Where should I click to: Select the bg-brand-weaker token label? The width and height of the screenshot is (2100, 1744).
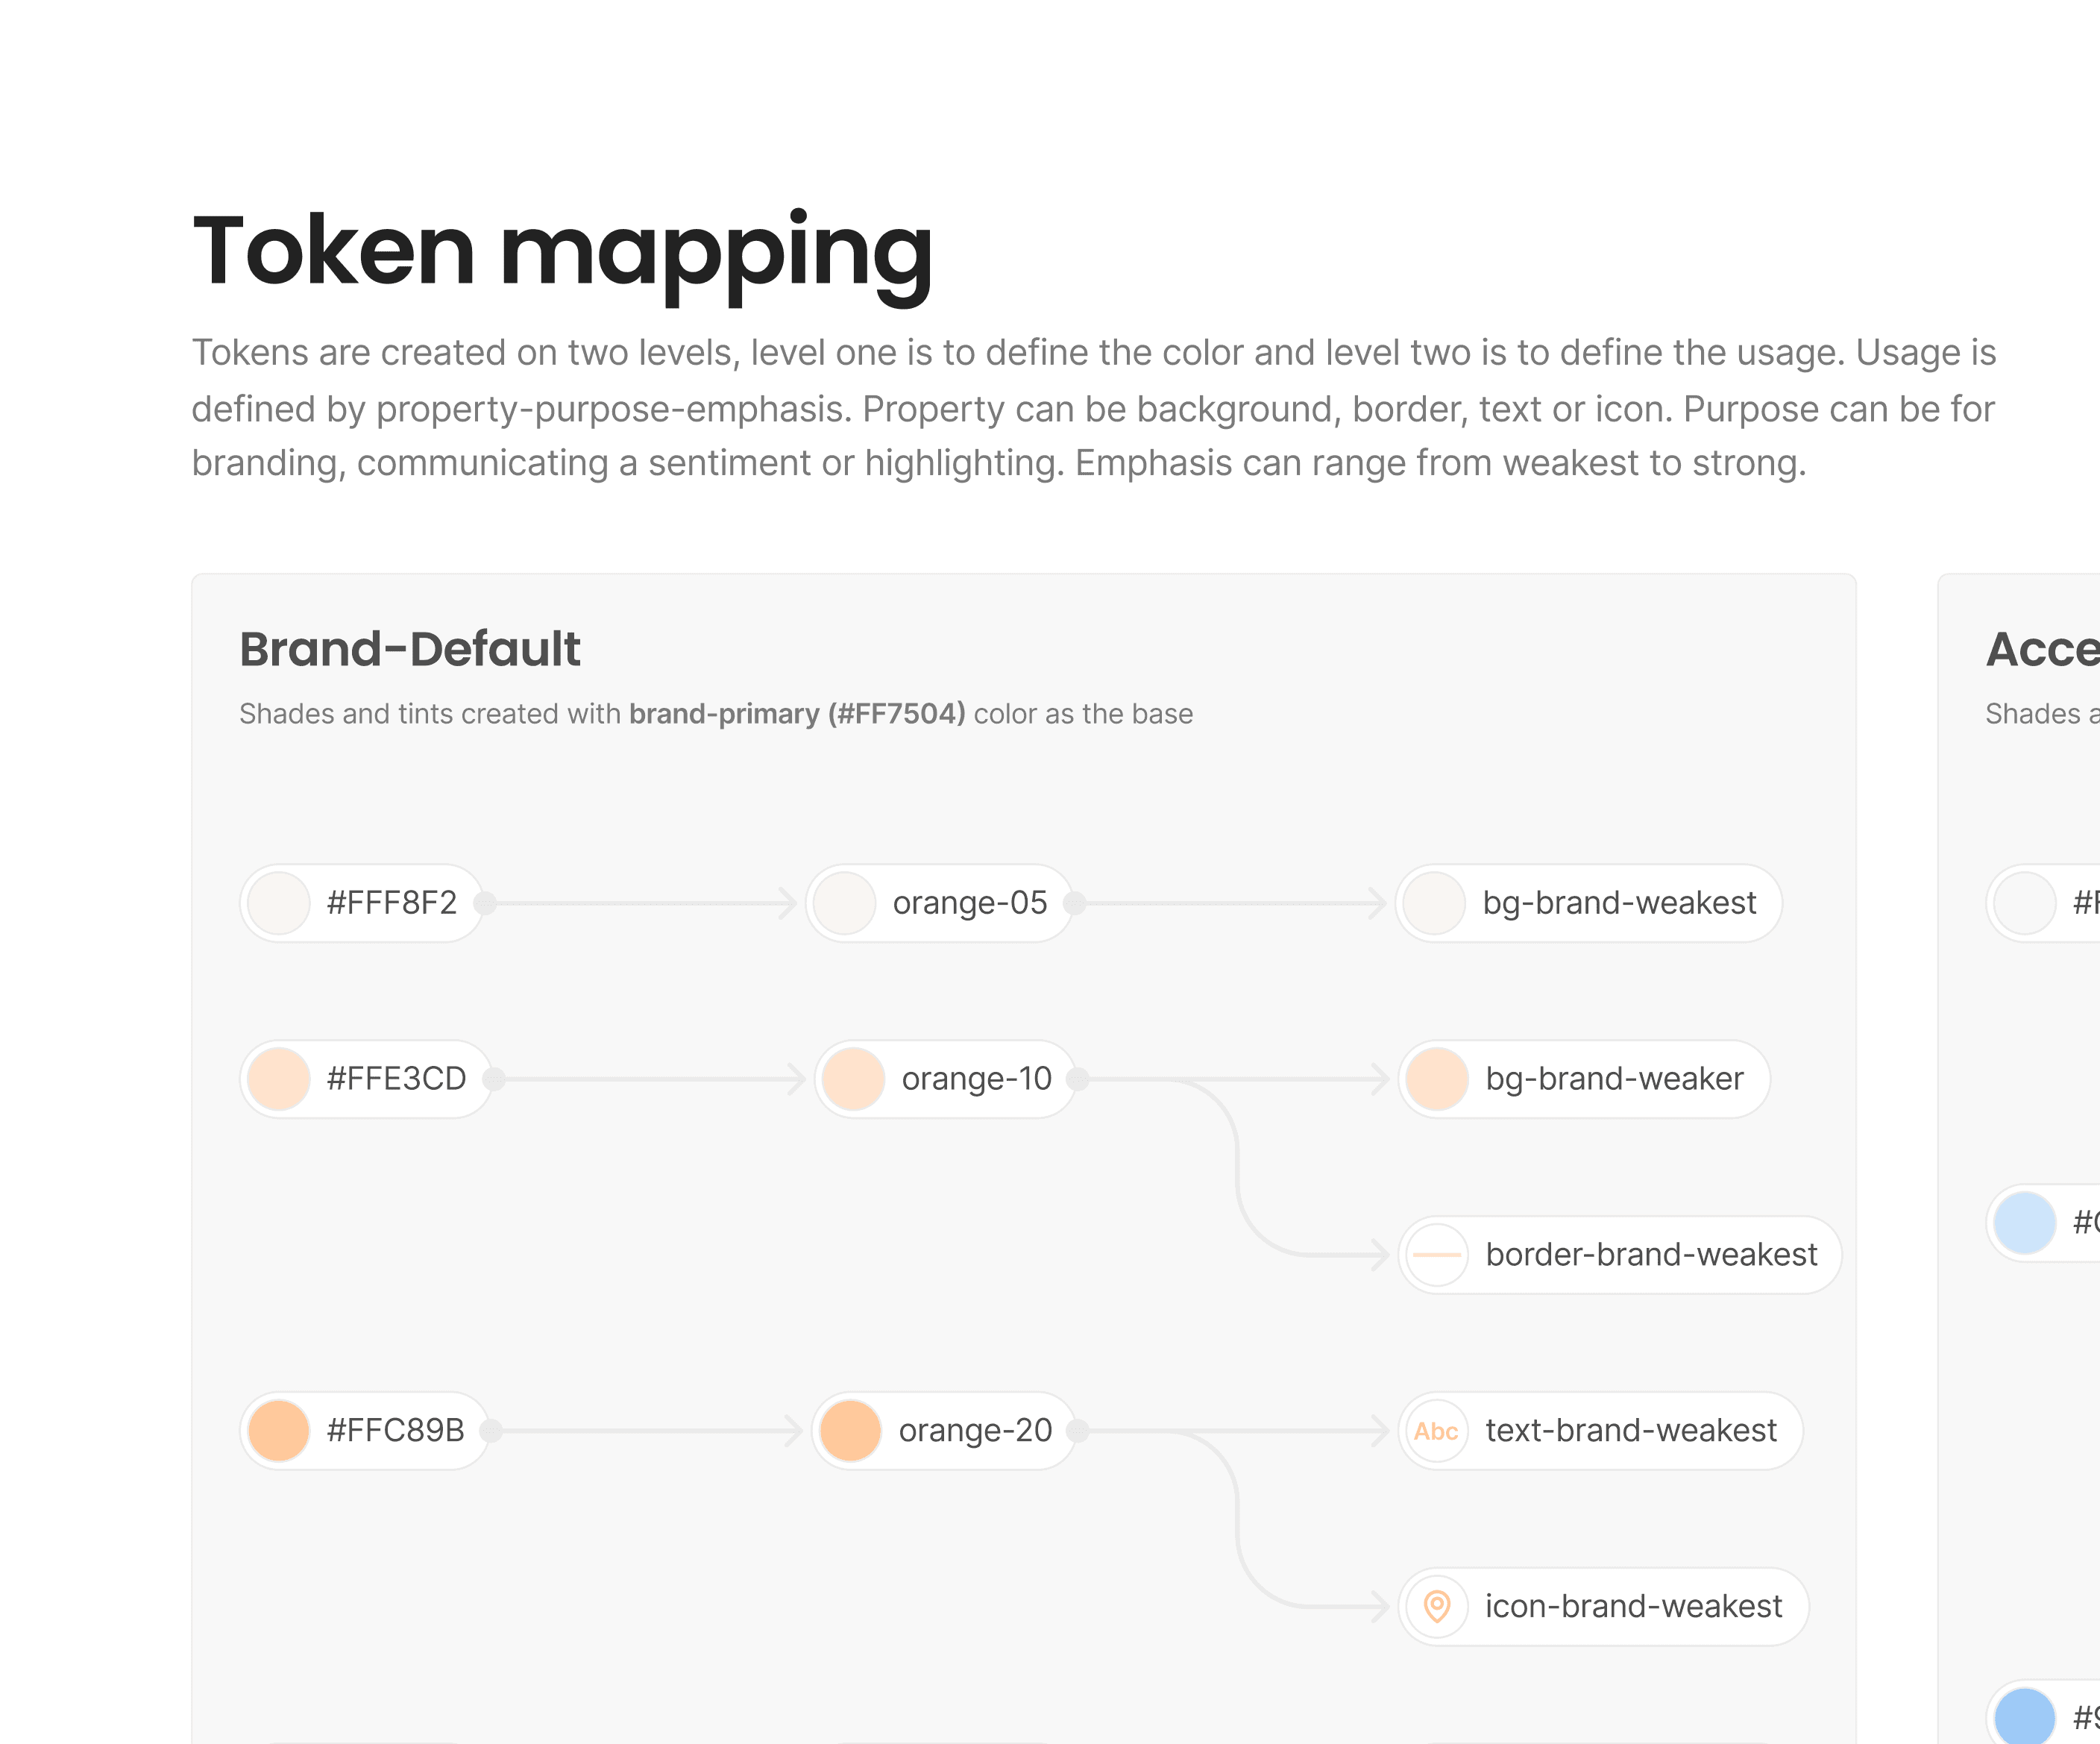coord(1614,1079)
